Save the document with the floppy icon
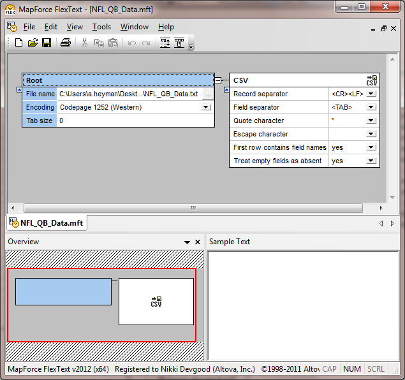 click(47, 43)
